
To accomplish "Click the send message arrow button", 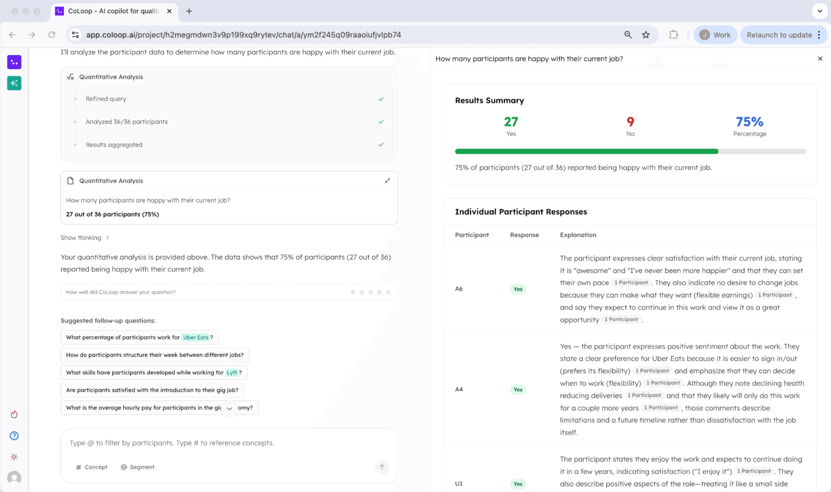I will [382, 467].
